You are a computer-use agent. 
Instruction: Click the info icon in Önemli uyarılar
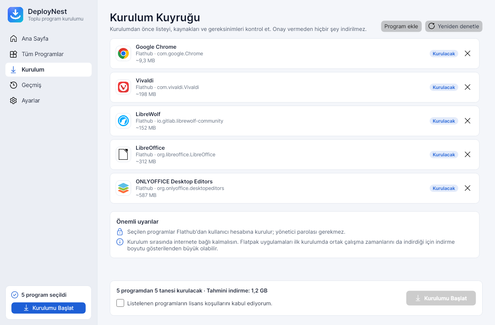point(120,242)
